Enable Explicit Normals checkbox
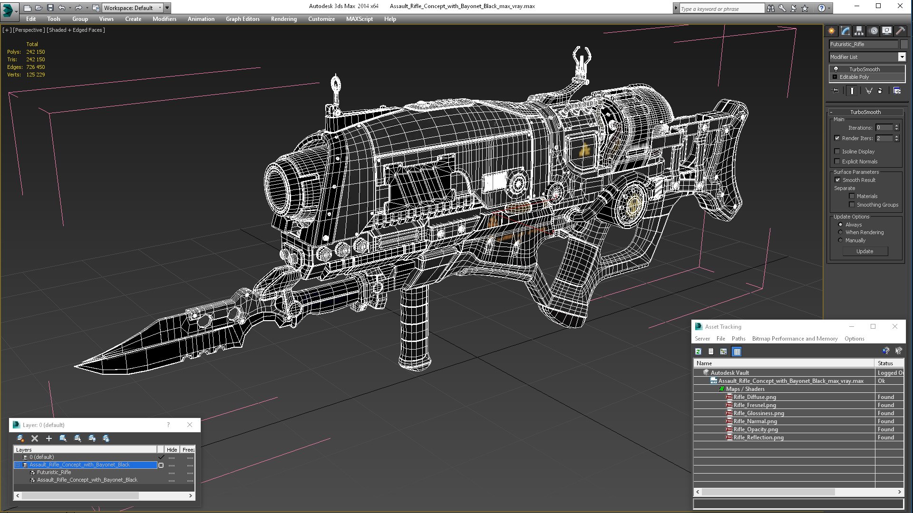Screen dimensions: 913x513 pyautogui.click(x=837, y=161)
